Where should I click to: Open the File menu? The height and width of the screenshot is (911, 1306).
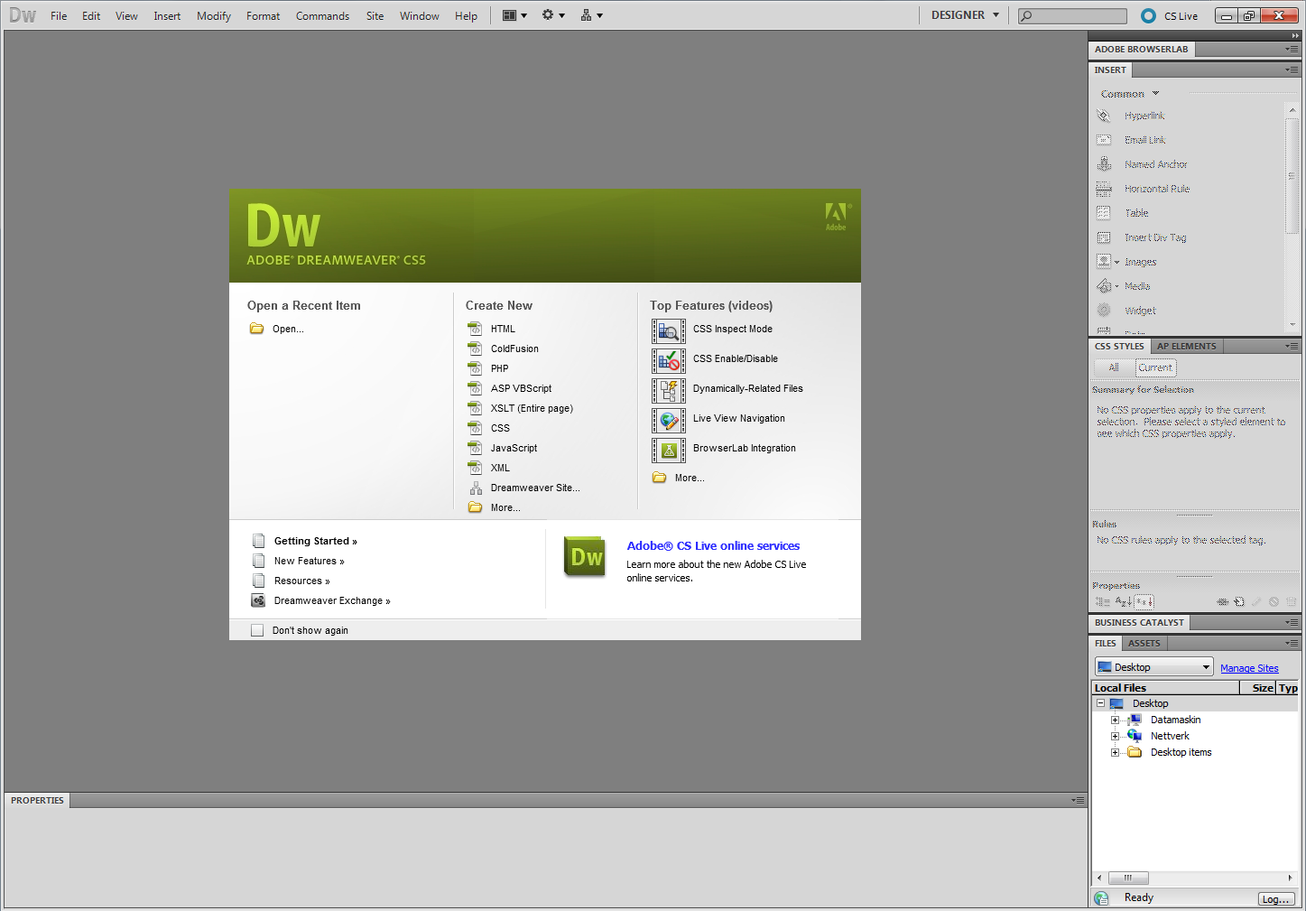tap(59, 16)
